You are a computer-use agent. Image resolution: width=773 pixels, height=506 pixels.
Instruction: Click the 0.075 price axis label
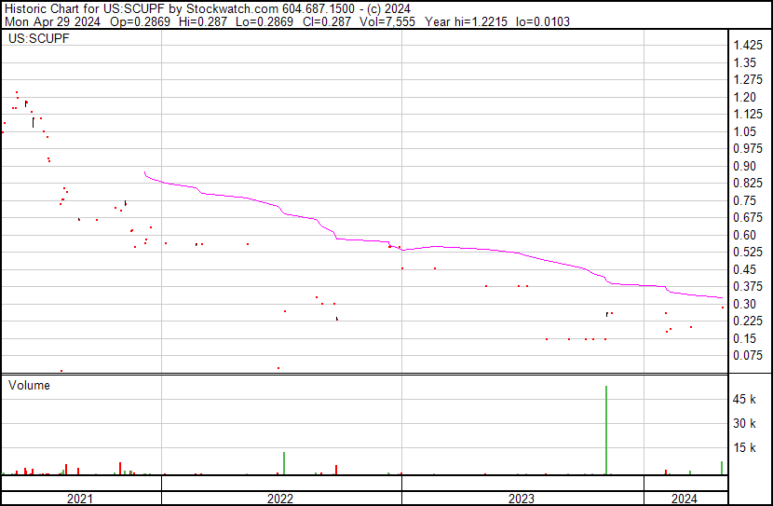point(747,356)
